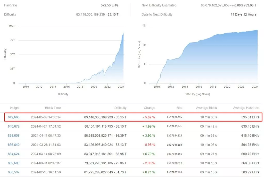The width and height of the screenshot is (264, 177).
Task: Open block height 832,608 link
Action: pos(14,163)
